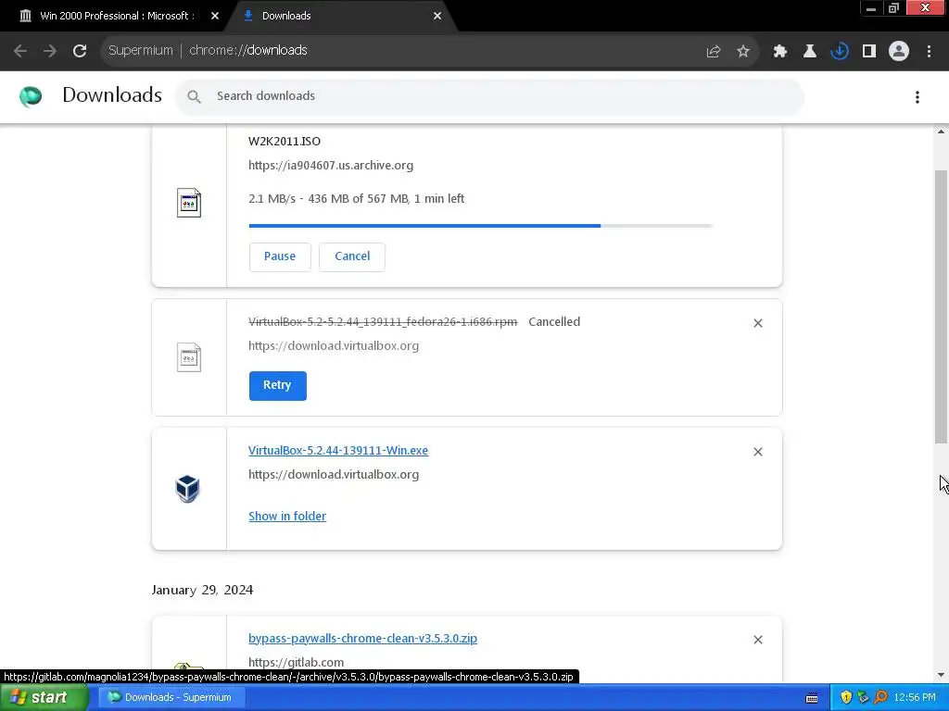Click the 12:56 PM taskbar clock
Image resolution: width=949 pixels, height=711 pixels.
915,698
